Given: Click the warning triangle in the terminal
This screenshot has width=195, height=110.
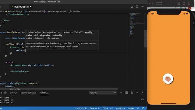Looking at the screenshot, I should pos(142,99).
